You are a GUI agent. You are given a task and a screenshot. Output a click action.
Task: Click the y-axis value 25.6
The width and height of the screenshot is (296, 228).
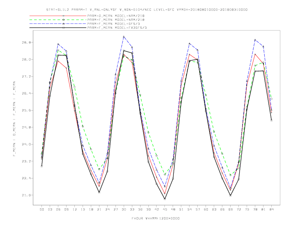tap(26, 110)
